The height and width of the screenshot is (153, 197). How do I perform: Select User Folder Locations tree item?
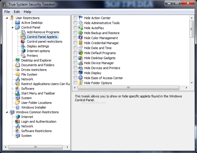(36, 103)
